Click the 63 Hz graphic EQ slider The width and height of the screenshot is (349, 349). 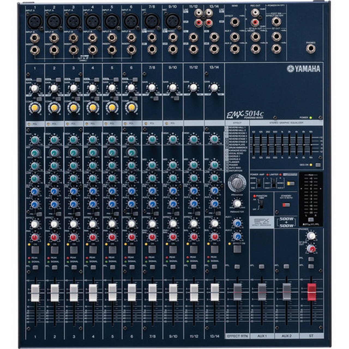click(254, 145)
